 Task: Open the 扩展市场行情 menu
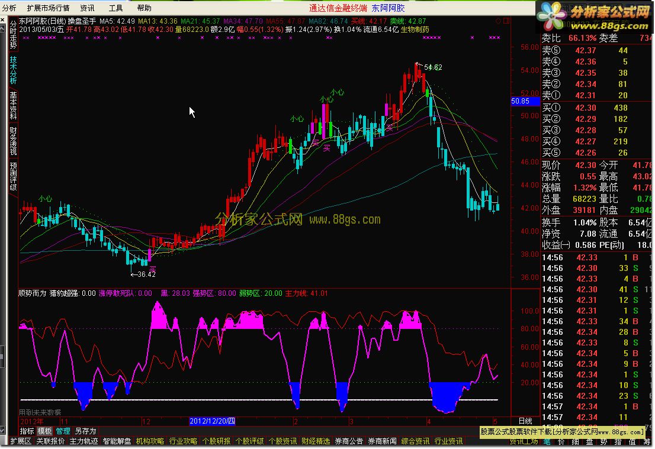pos(48,8)
